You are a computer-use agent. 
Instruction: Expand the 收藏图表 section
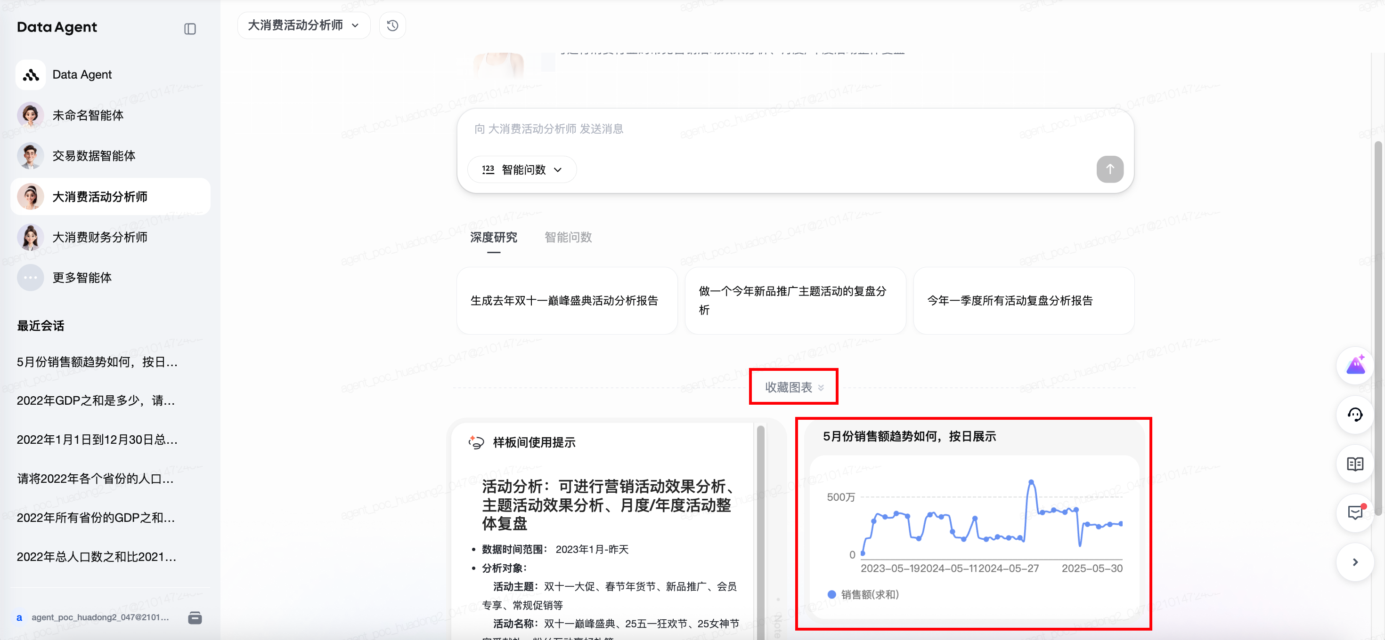(794, 387)
